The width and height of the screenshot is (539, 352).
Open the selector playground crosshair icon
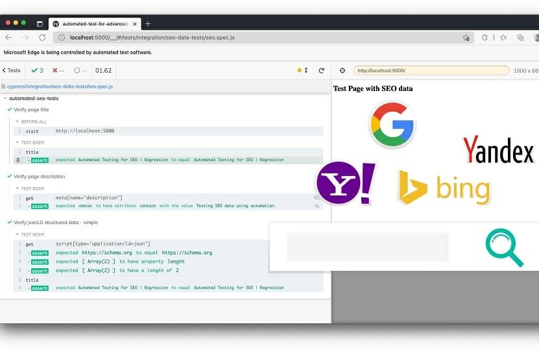(342, 70)
